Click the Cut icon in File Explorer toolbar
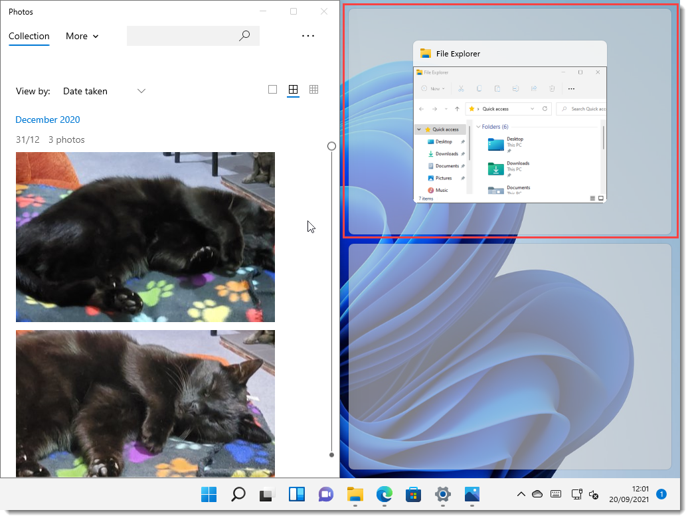 pyautogui.click(x=460, y=88)
